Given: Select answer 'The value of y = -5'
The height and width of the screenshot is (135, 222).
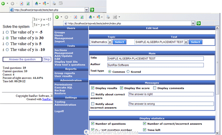Looking at the screenshot, I should click(x=7, y=32).
